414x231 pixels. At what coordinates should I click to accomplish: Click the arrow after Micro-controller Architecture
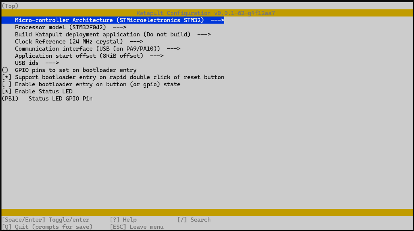217,20
